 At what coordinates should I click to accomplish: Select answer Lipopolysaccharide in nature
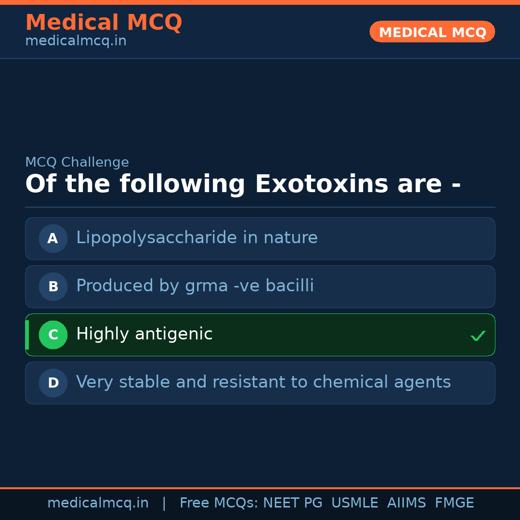[197, 238]
